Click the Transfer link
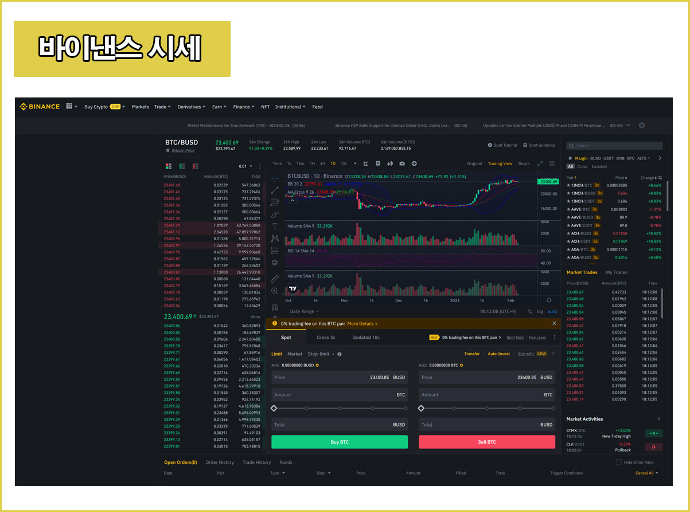 point(472,354)
